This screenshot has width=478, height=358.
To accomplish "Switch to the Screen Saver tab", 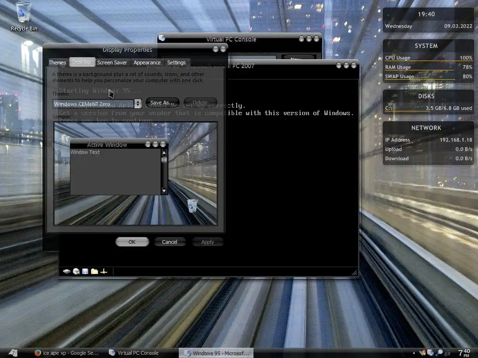I will [112, 62].
